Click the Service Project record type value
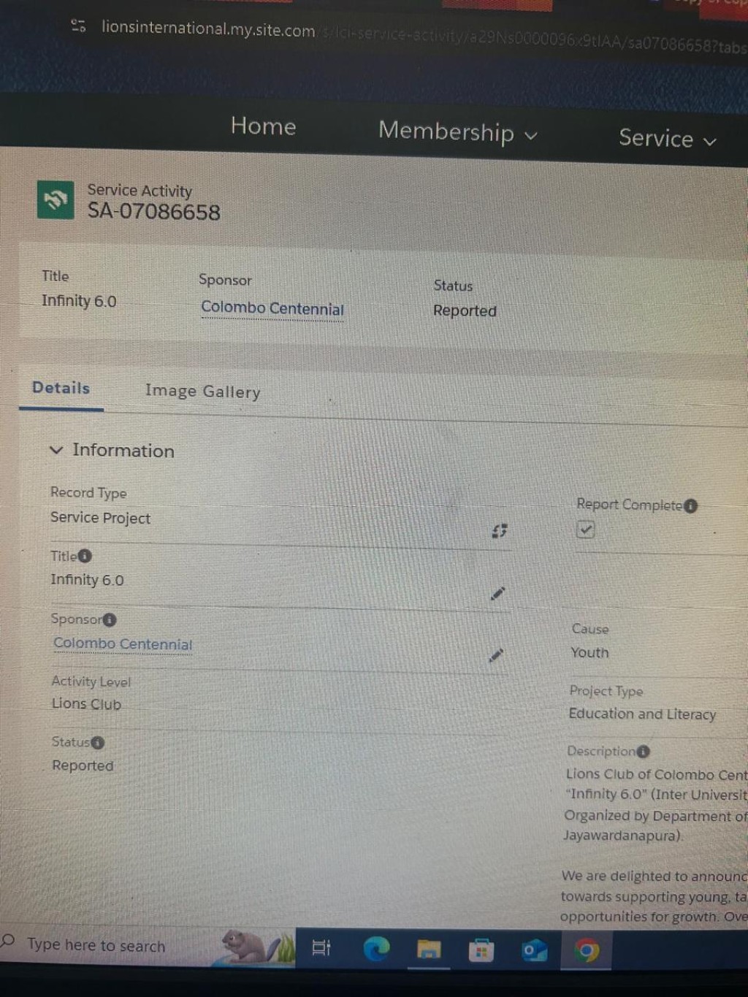Screen dimensions: 748x997 [x=101, y=518]
